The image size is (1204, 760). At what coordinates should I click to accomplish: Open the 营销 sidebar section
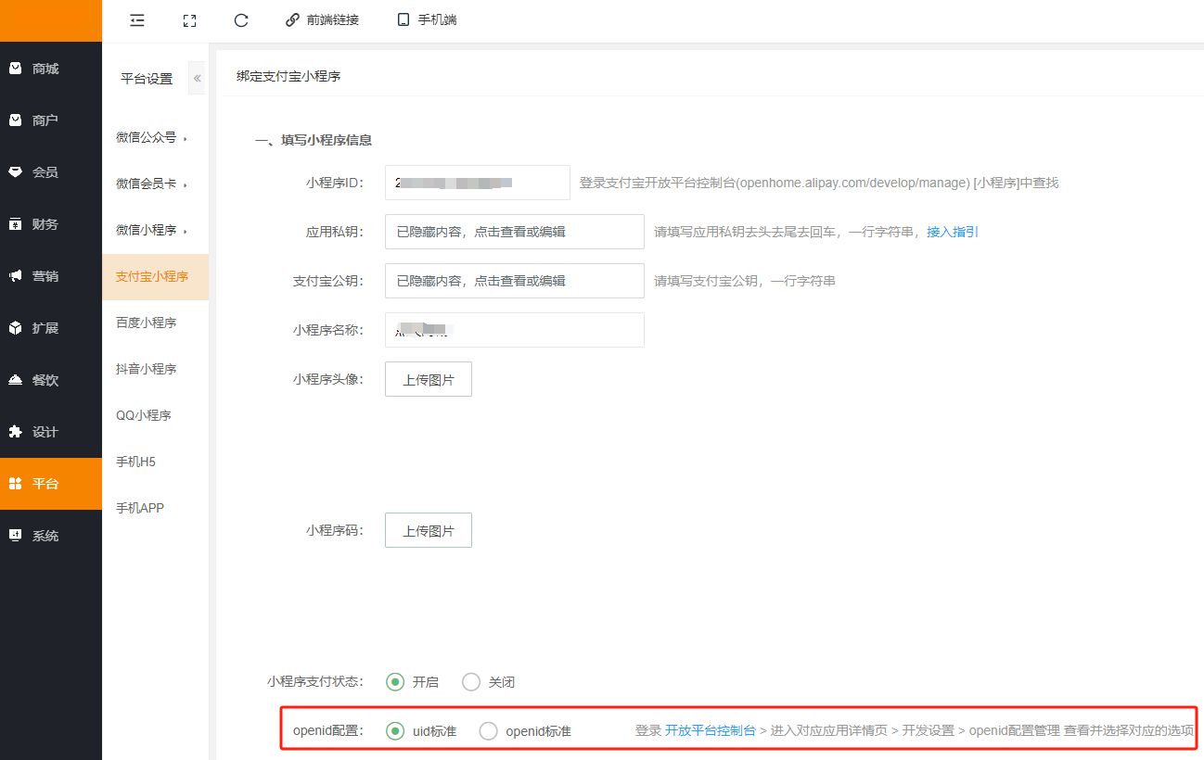coord(45,276)
